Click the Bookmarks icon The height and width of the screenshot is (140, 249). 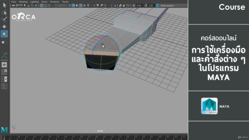[25, 5]
